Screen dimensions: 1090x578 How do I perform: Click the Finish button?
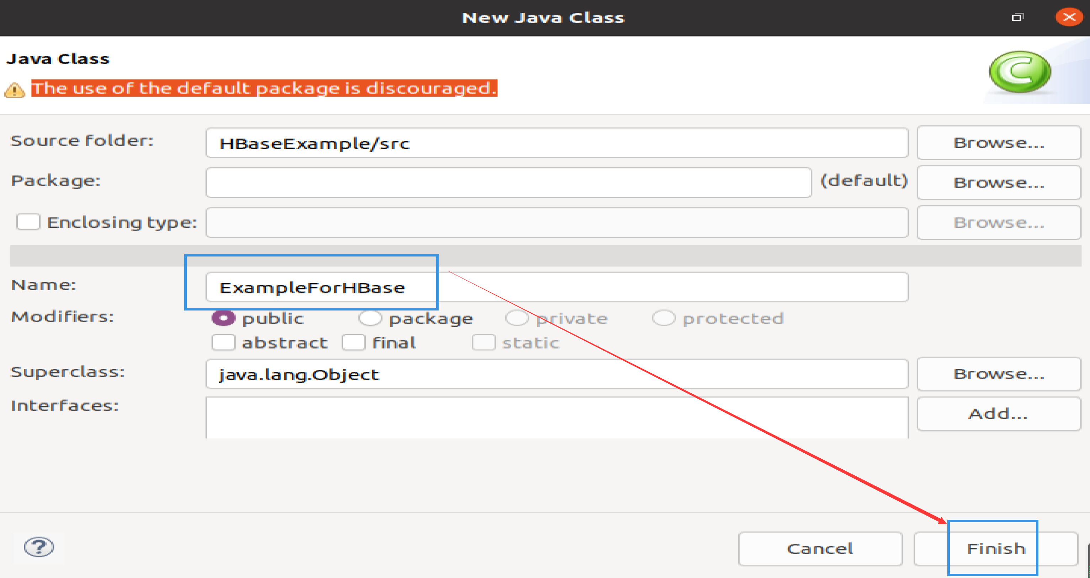(x=996, y=549)
